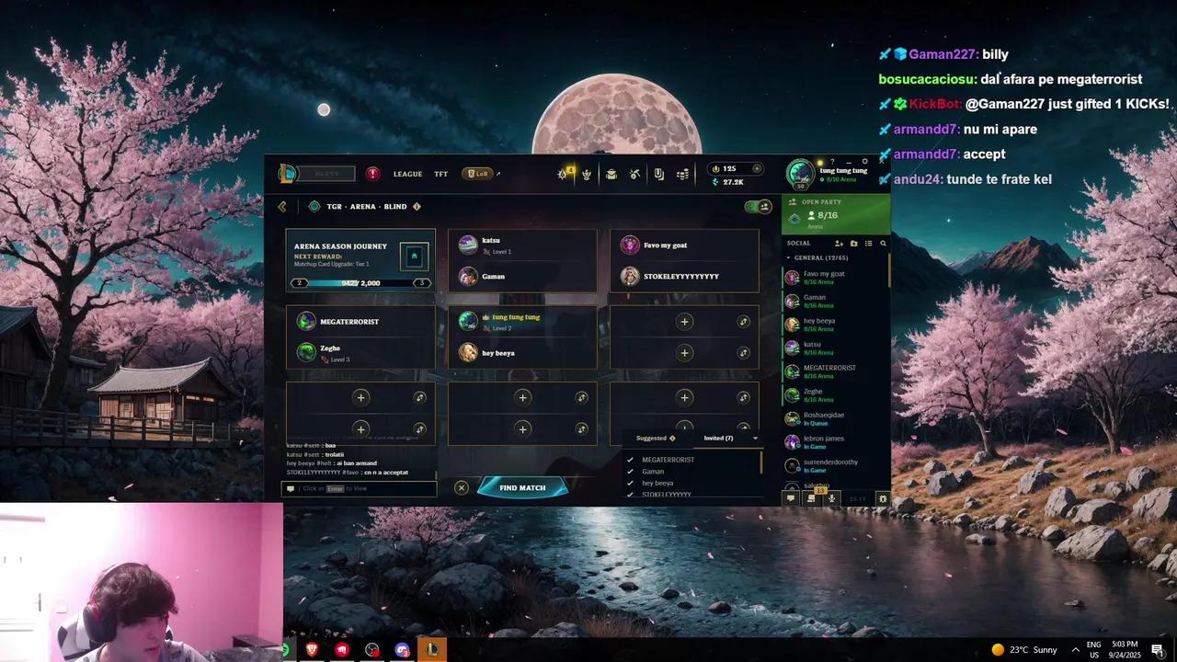The height and width of the screenshot is (662, 1177).
Task: Open the LEAGUE tab
Action: [408, 174]
